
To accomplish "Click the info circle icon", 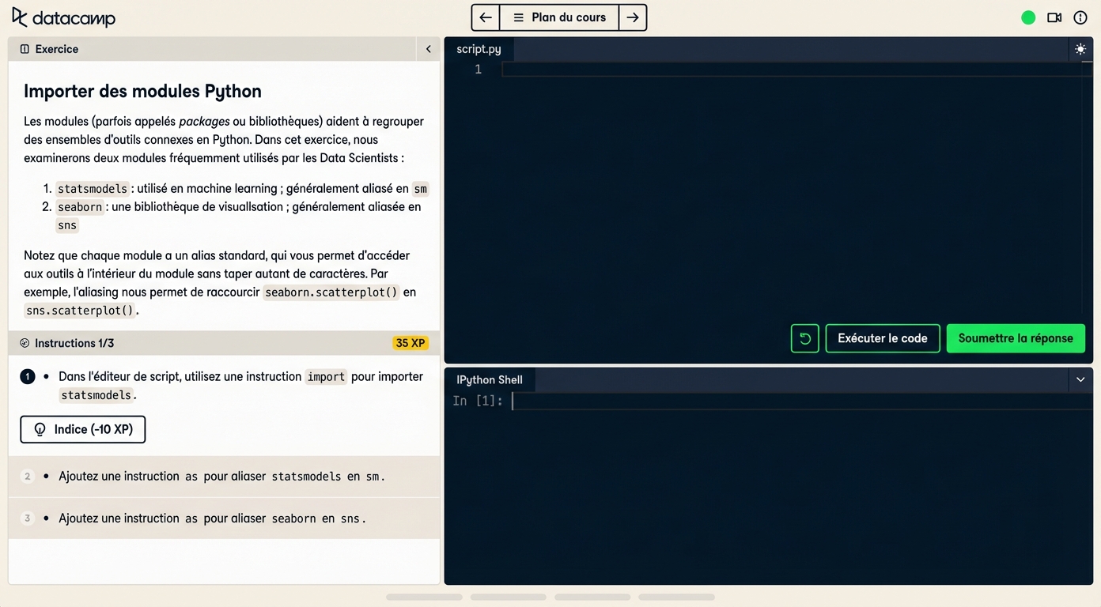I will pyautogui.click(x=1080, y=17).
